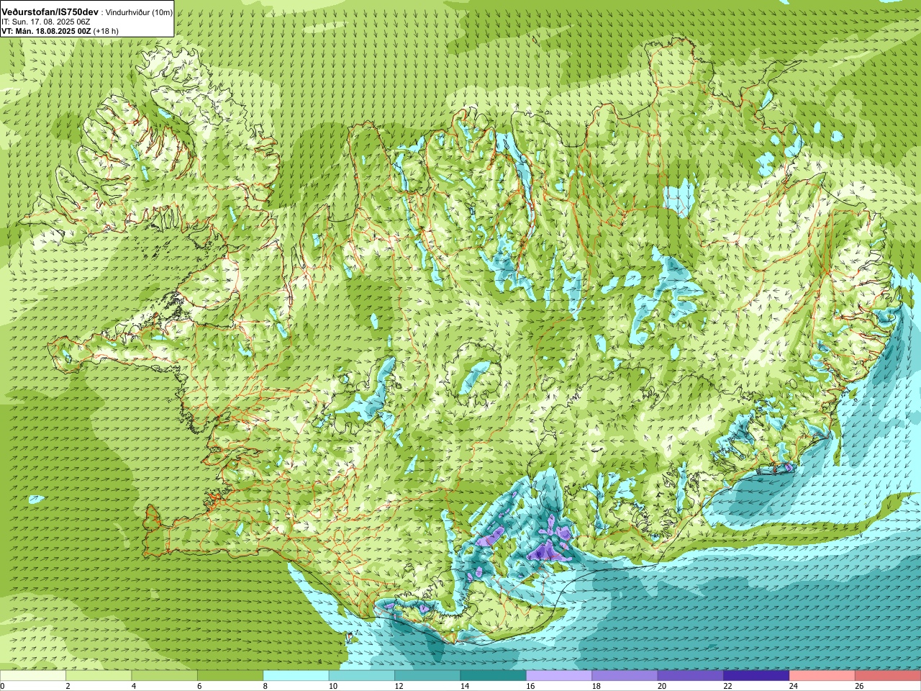Click the 0–2 pale yellow legend swatch
The width and height of the screenshot is (921, 691).
[33, 676]
